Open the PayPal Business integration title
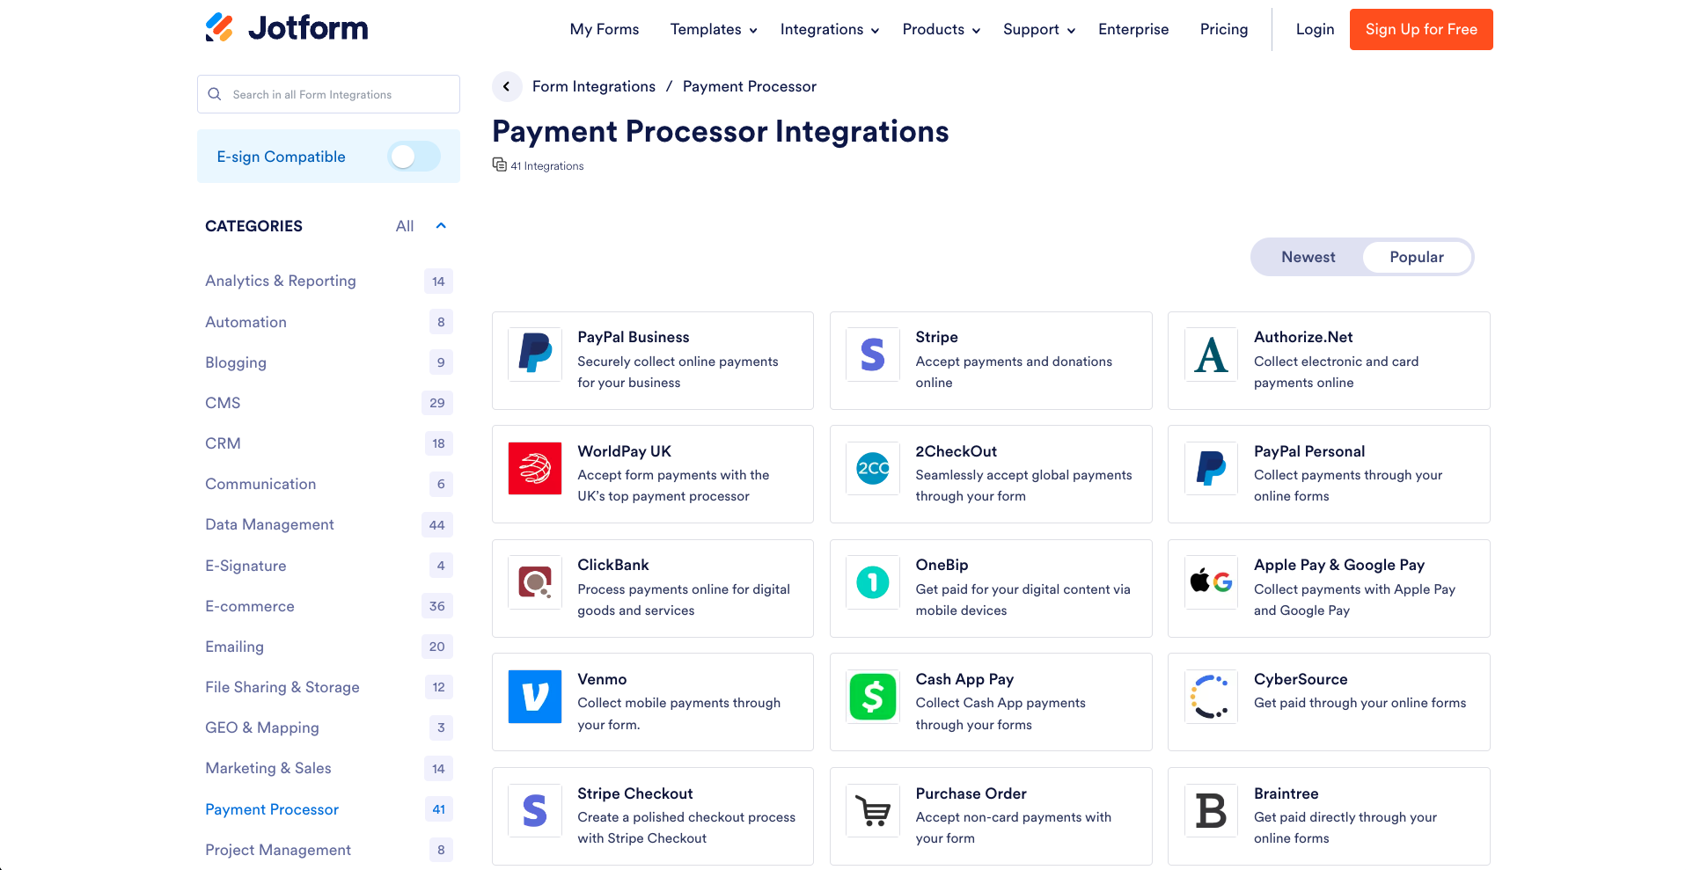 [x=634, y=337]
